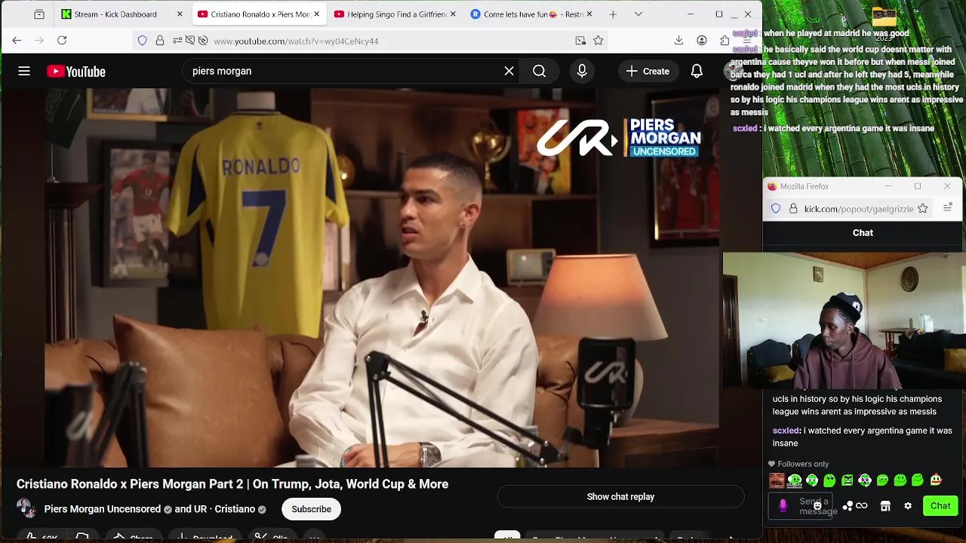Open the desktop folder icon top right

[884, 15]
